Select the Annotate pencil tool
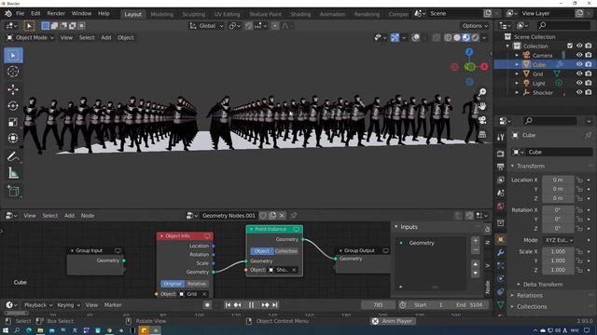597x335 pixels. [13, 156]
